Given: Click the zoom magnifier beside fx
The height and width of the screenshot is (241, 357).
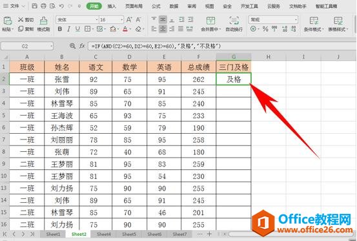Looking at the screenshot, I should [x=72, y=46].
